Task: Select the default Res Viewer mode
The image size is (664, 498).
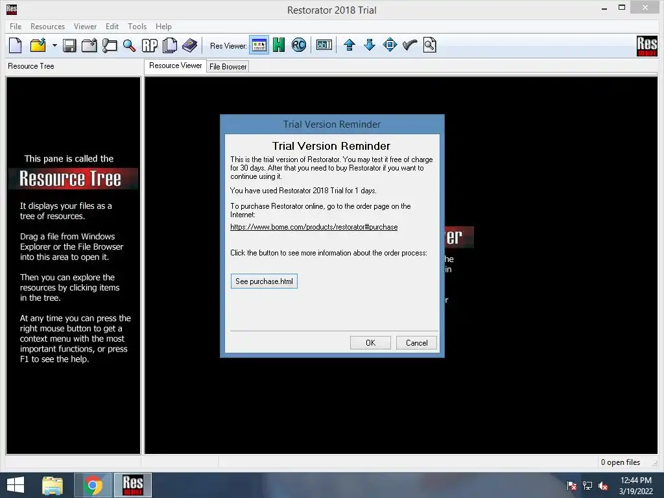Action: click(259, 45)
